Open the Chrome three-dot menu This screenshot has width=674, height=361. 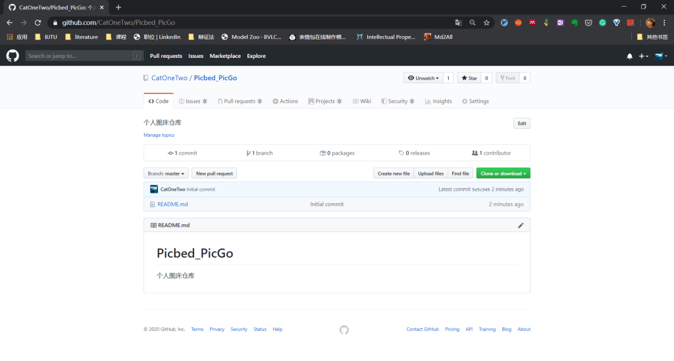point(665,23)
